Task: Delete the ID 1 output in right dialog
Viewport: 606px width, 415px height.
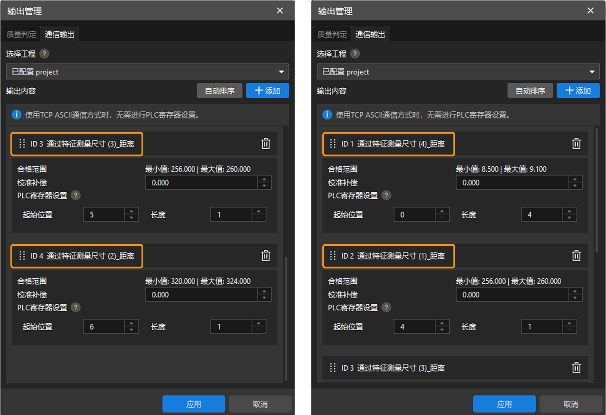Action: (x=576, y=143)
